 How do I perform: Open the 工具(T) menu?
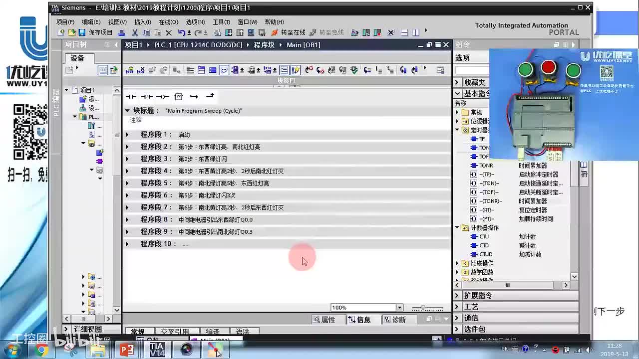[221, 22]
